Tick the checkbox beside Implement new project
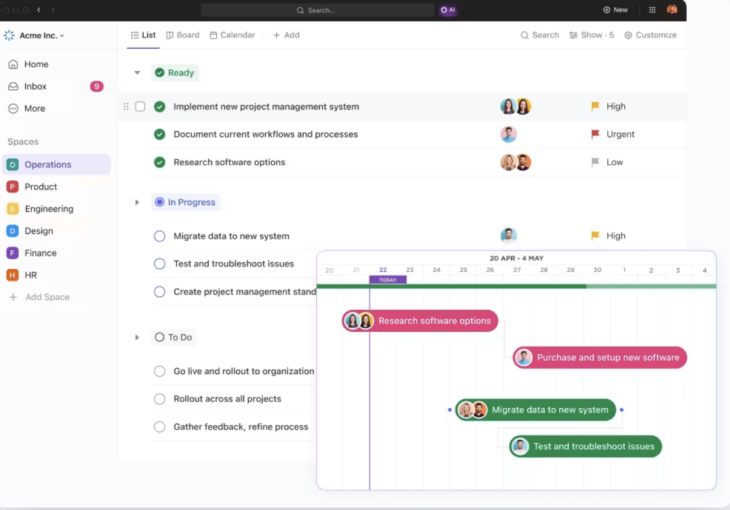Image resolution: width=730 pixels, height=510 pixels. (x=140, y=106)
